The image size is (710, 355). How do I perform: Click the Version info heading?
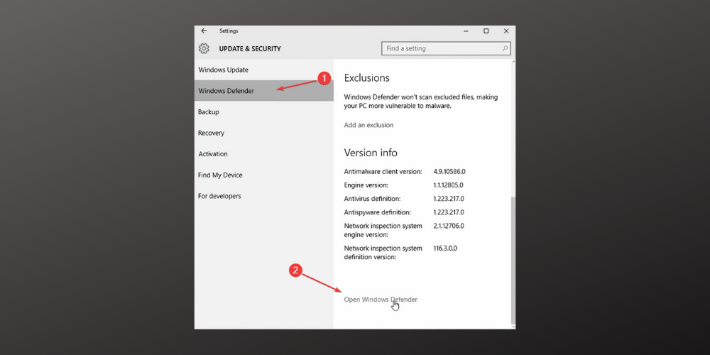click(x=371, y=153)
